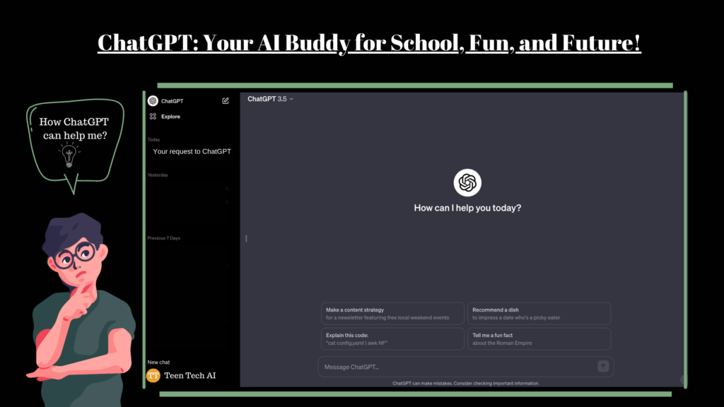Open the Explore grid icon
The width and height of the screenshot is (724, 407).
pos(153,117)
